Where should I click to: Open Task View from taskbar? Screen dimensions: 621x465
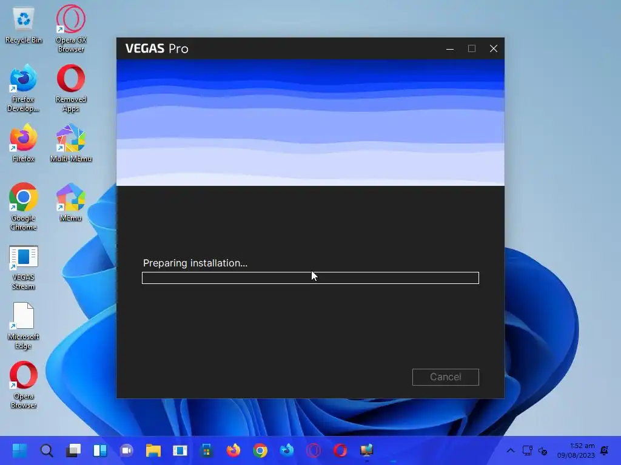73,450
